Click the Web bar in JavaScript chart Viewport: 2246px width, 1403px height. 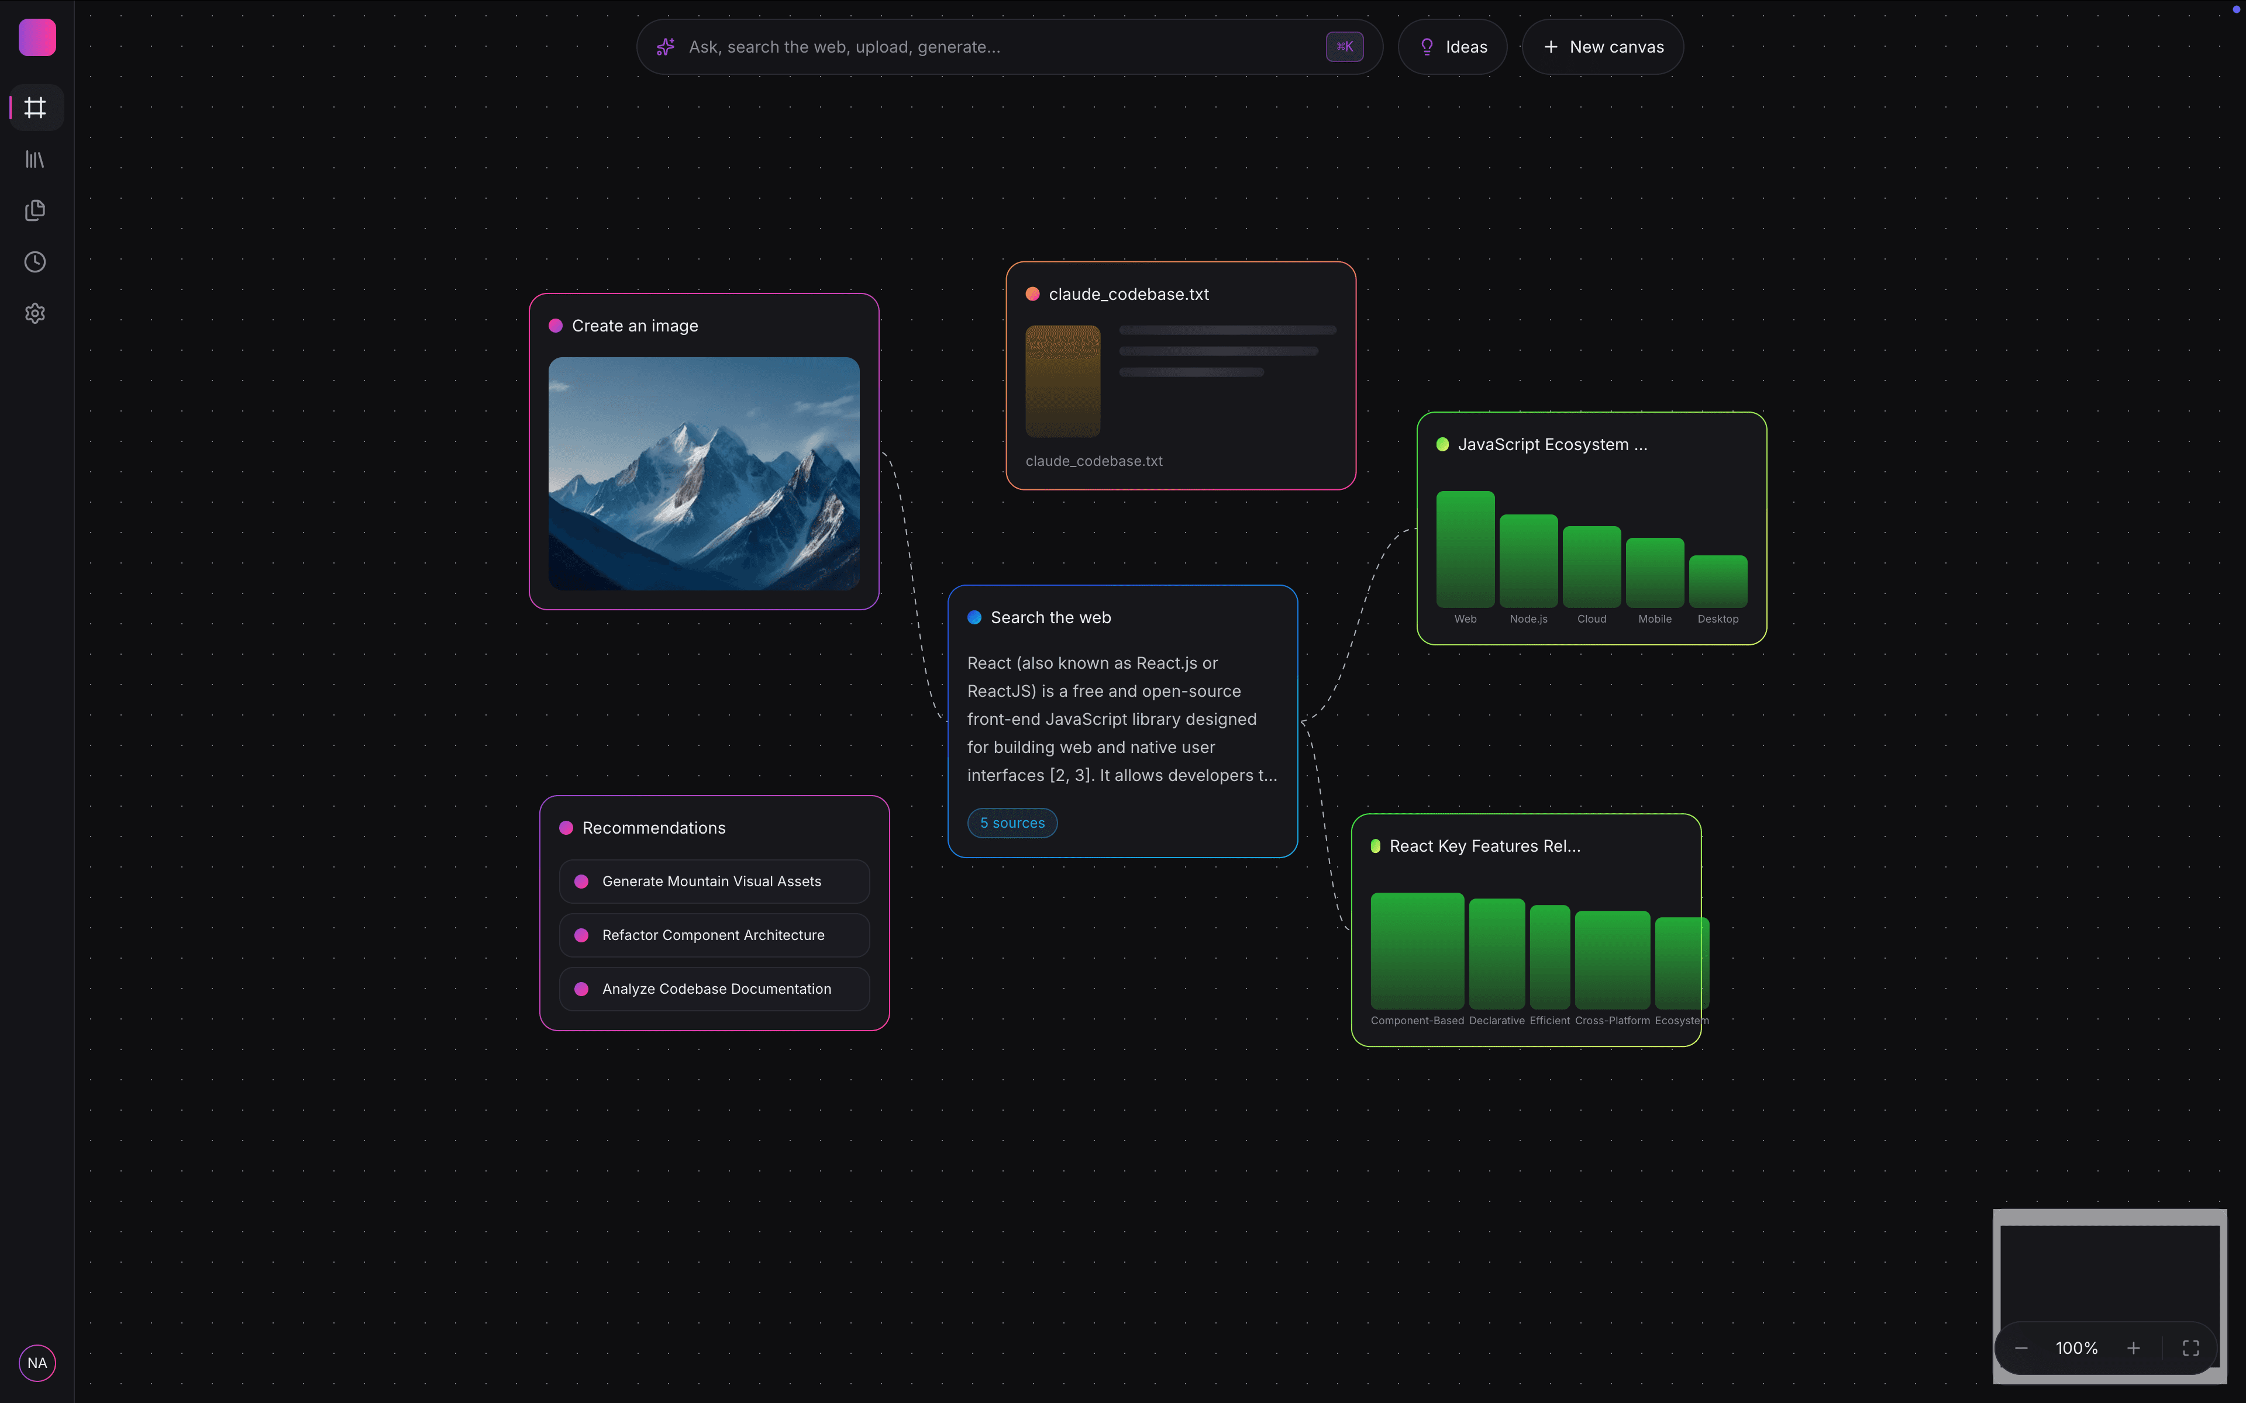coord(1466,550)
